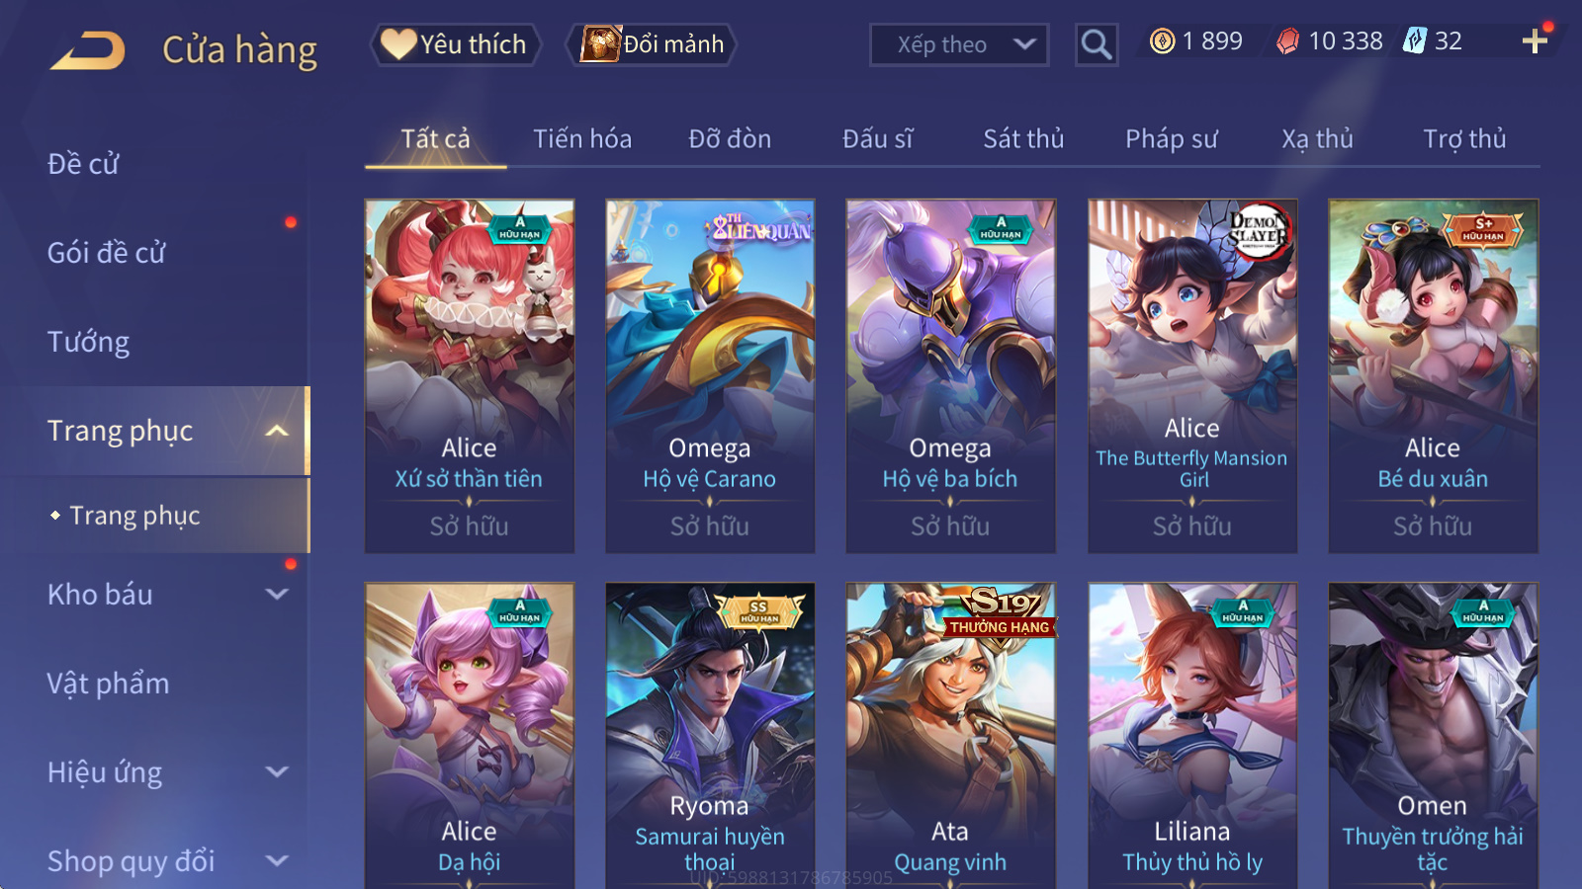Select the Tiến hóa tab

[582, 139]
